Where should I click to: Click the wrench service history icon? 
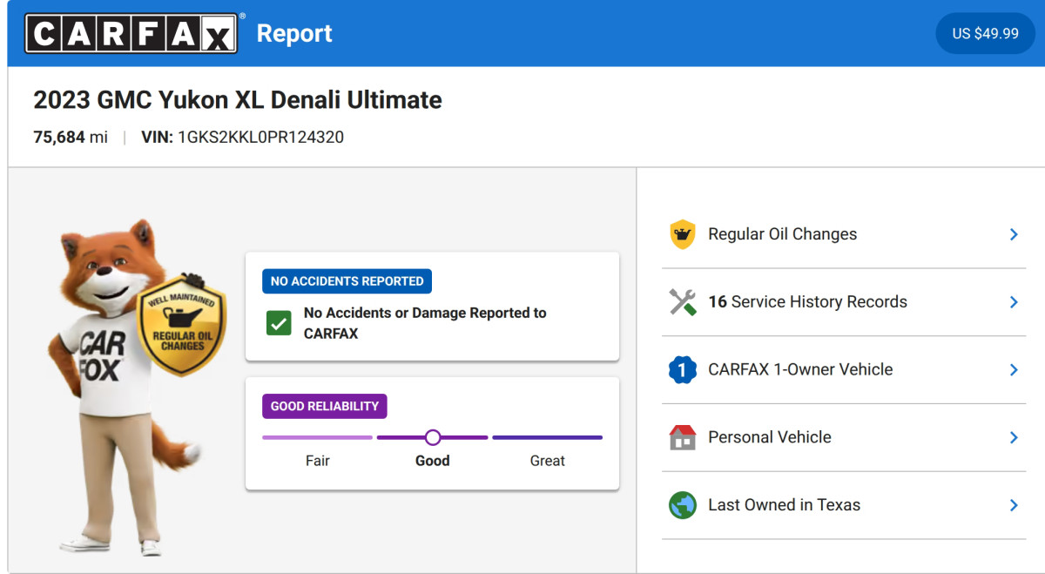pos(683,302)
